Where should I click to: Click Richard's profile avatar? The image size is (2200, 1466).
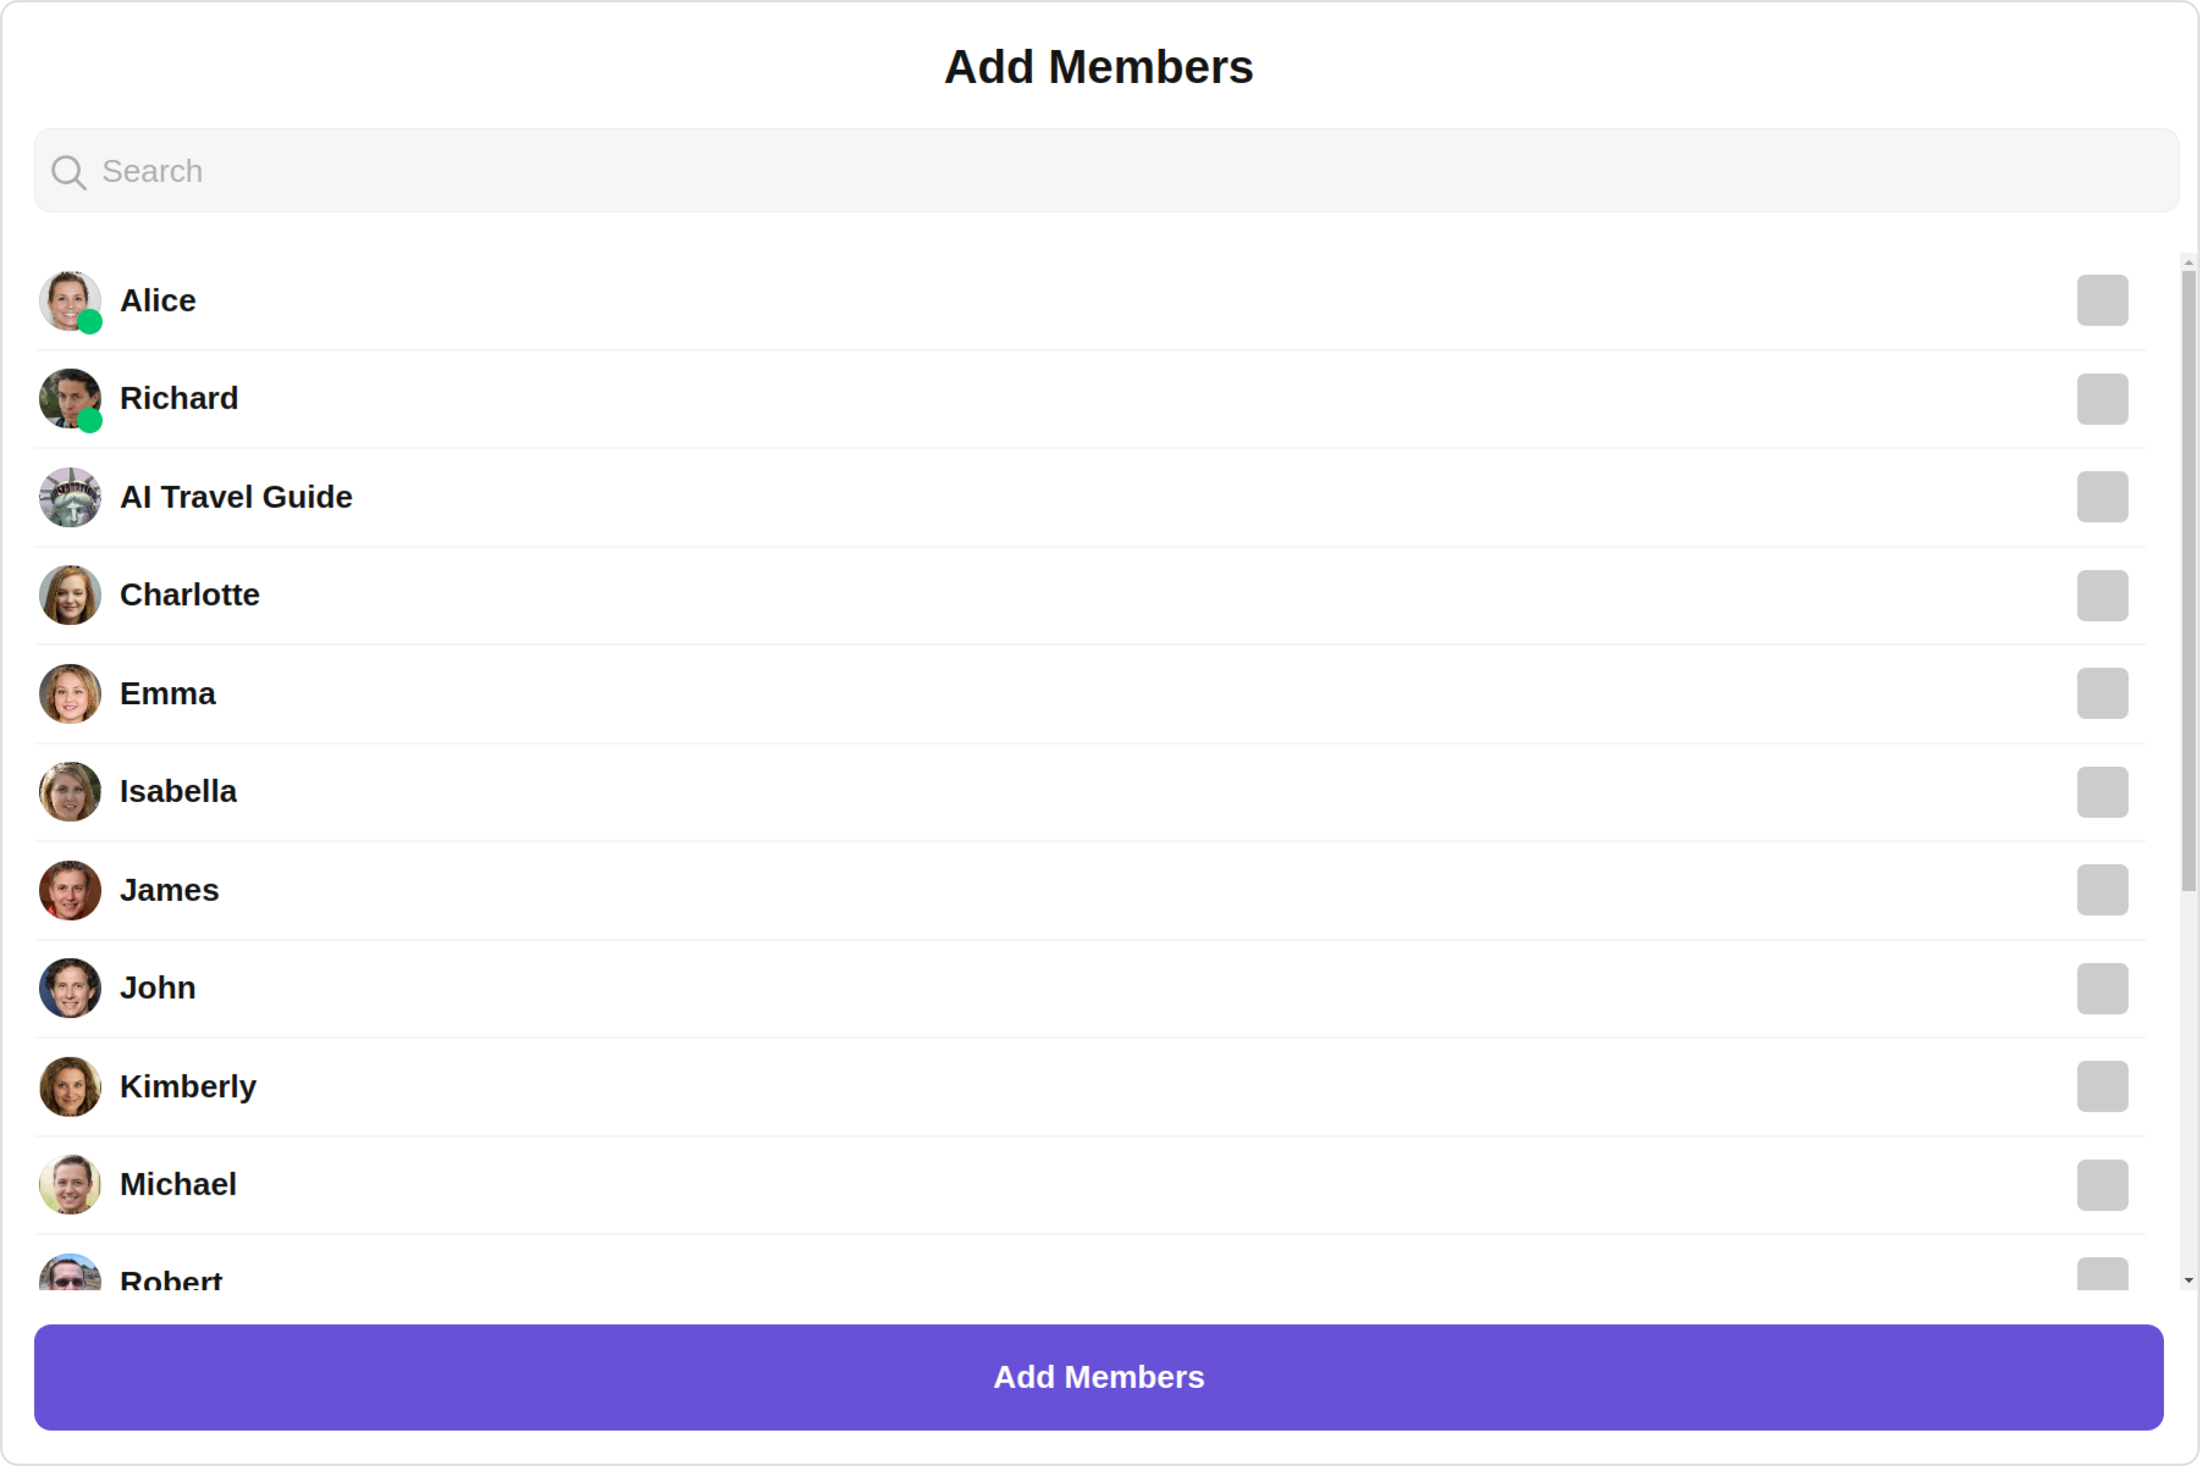(69, 398)
